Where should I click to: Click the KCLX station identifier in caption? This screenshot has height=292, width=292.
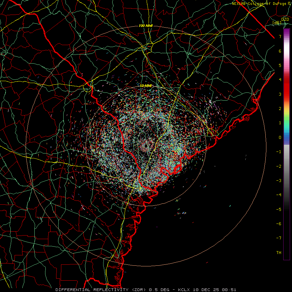click(x=184, y=290)
